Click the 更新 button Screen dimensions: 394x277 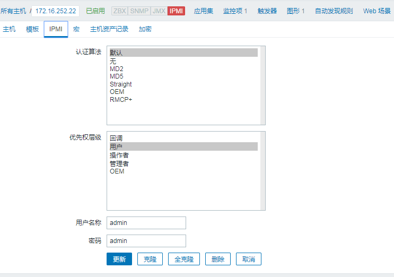pos(119,259)
